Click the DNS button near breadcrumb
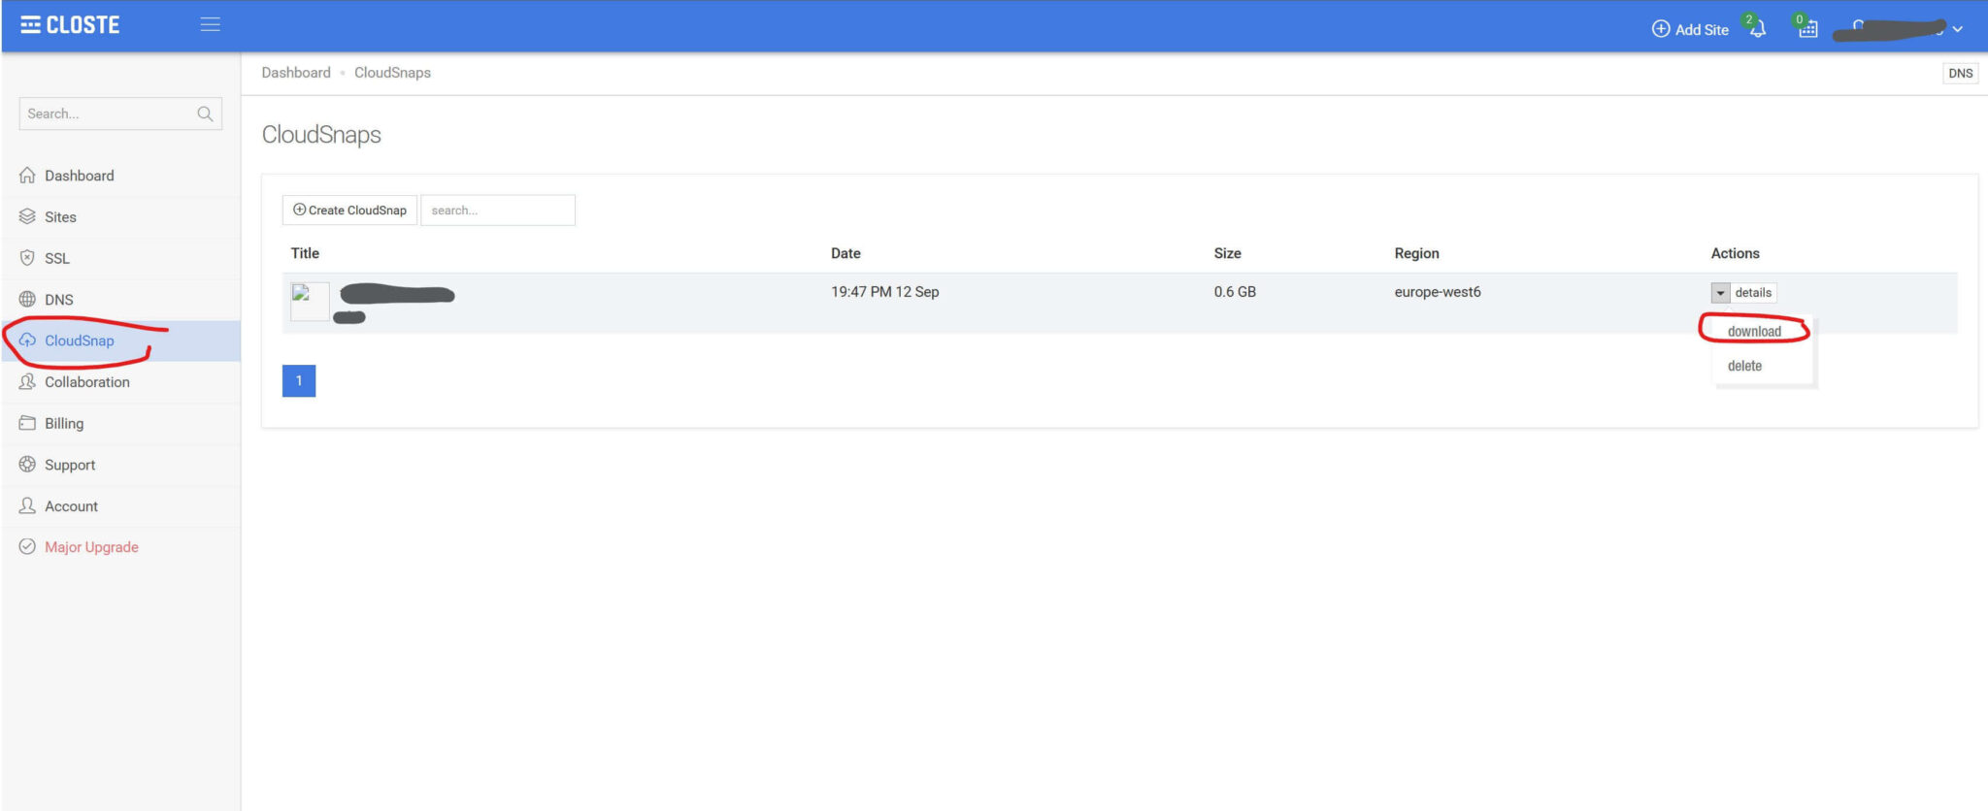Image resolution: width=1988 pixels, height=811 pixels. pos(1960,74)
